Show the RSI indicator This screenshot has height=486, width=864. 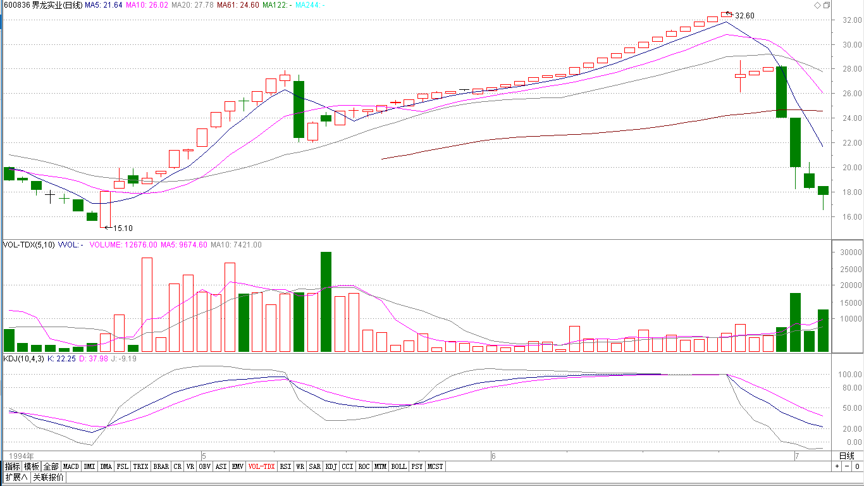(x=286, y=466)
